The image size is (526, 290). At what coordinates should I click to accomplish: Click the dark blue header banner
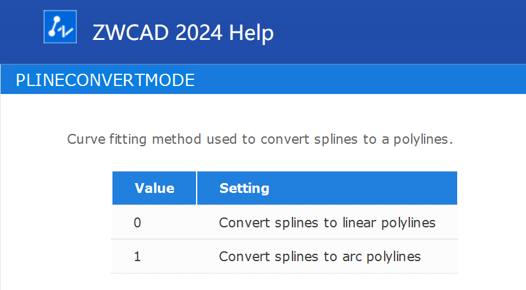263,32
